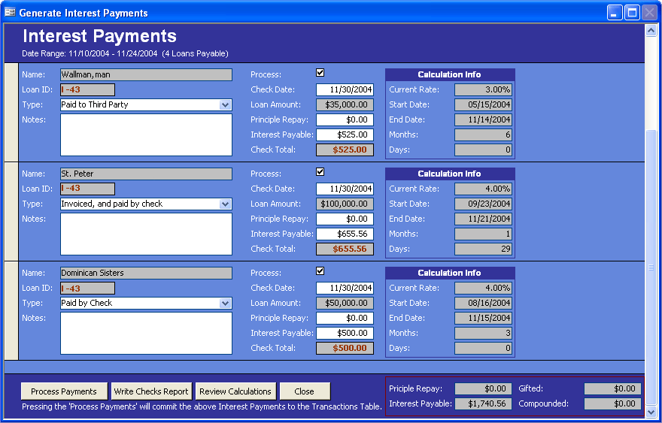Toggle the Process checkbox for St. Peter
This screenshot has height=423, width=662.
pyautogui.click(x=320, y=172)
